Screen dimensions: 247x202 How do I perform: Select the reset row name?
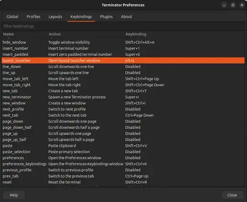click(x=7, y=182)
